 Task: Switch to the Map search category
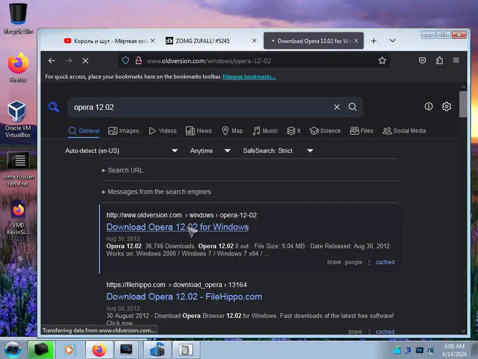(x=232, y=131)
